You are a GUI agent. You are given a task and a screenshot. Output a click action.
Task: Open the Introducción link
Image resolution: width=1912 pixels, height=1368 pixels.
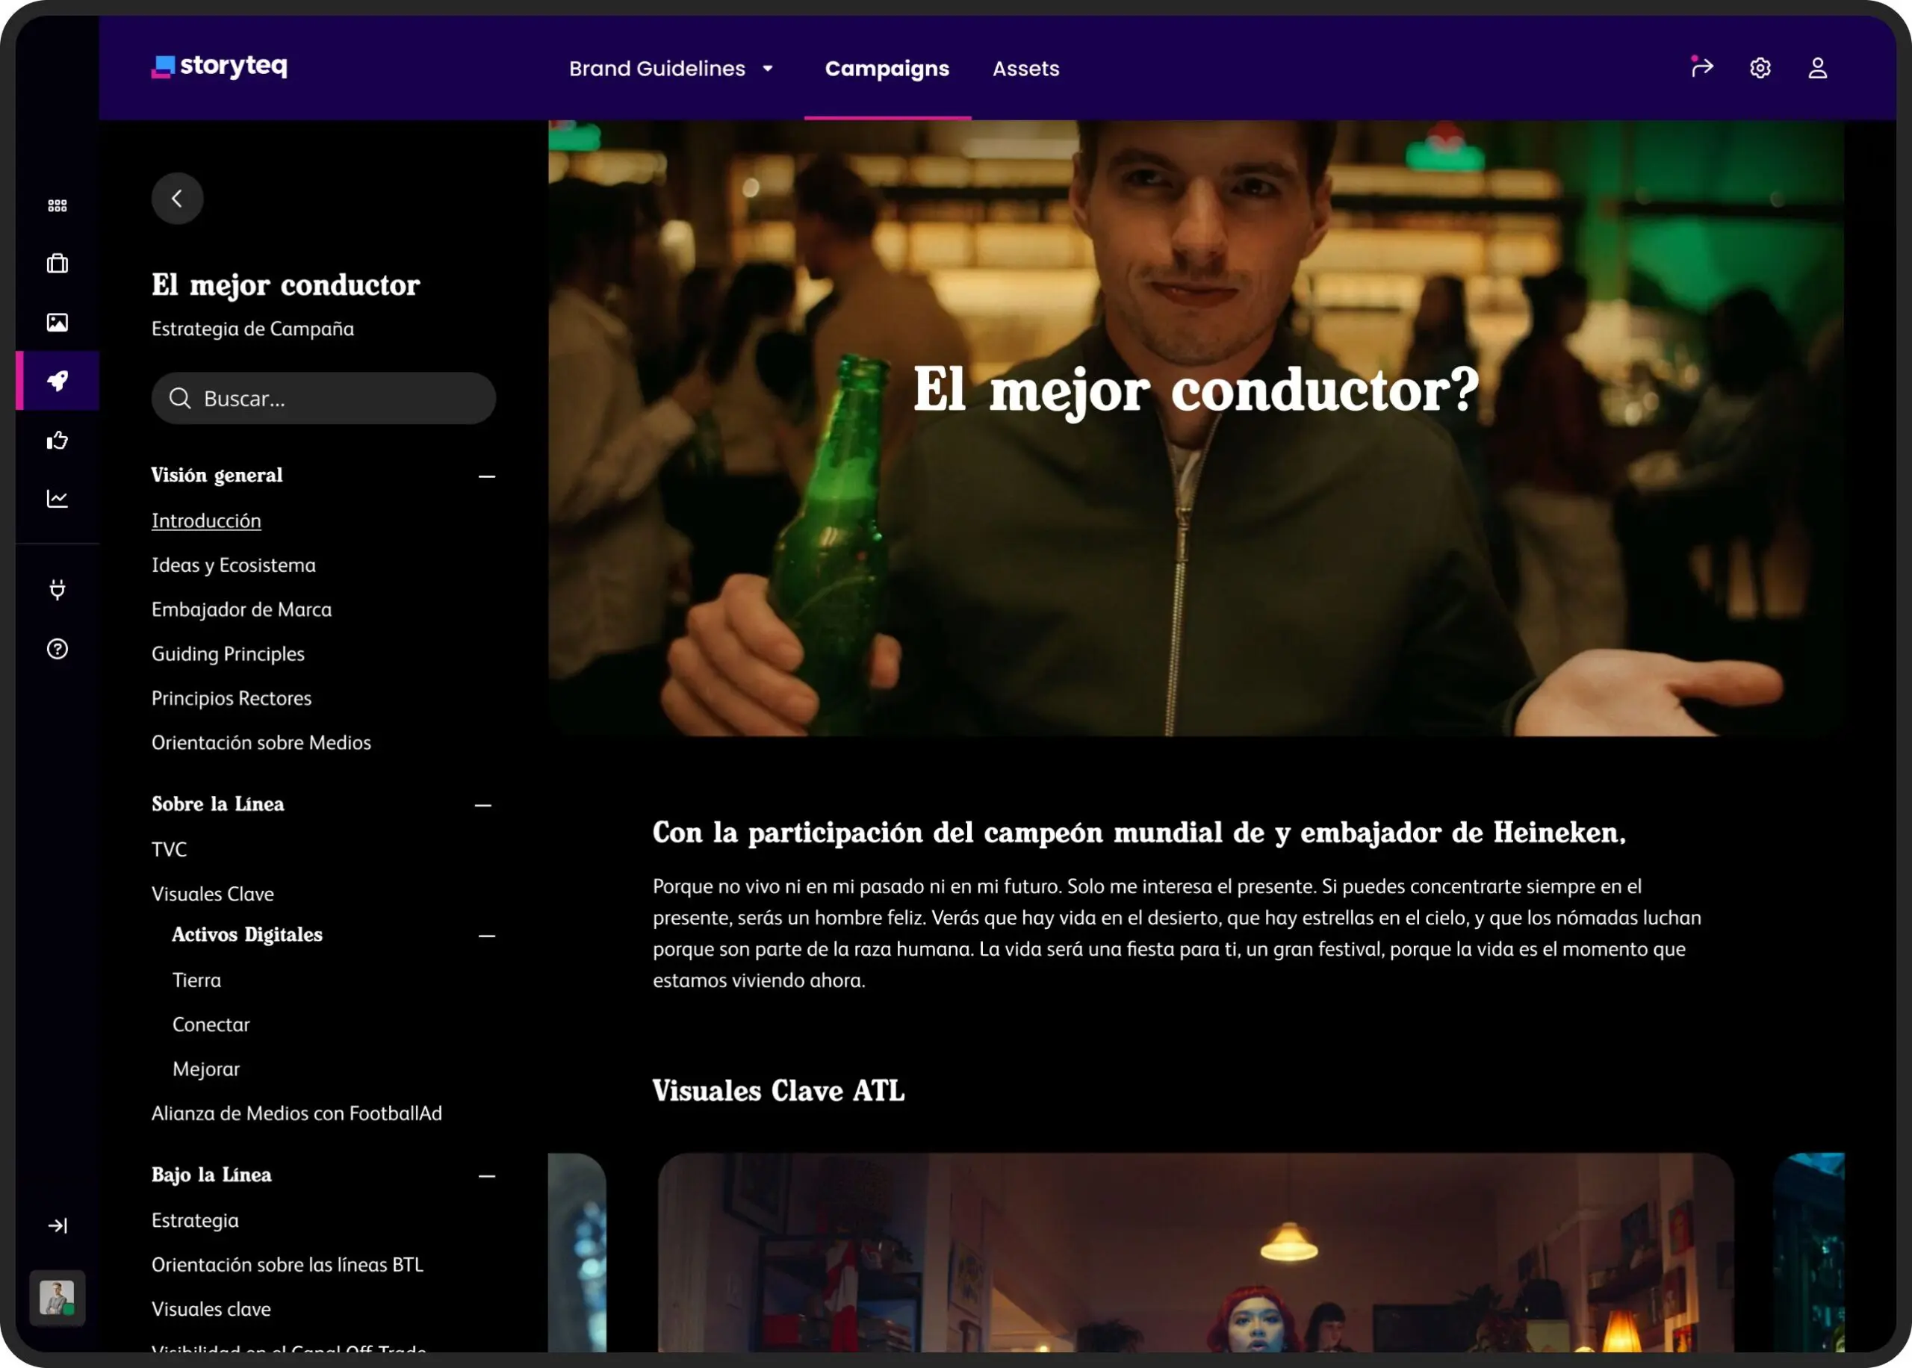(x=206, y=520)
